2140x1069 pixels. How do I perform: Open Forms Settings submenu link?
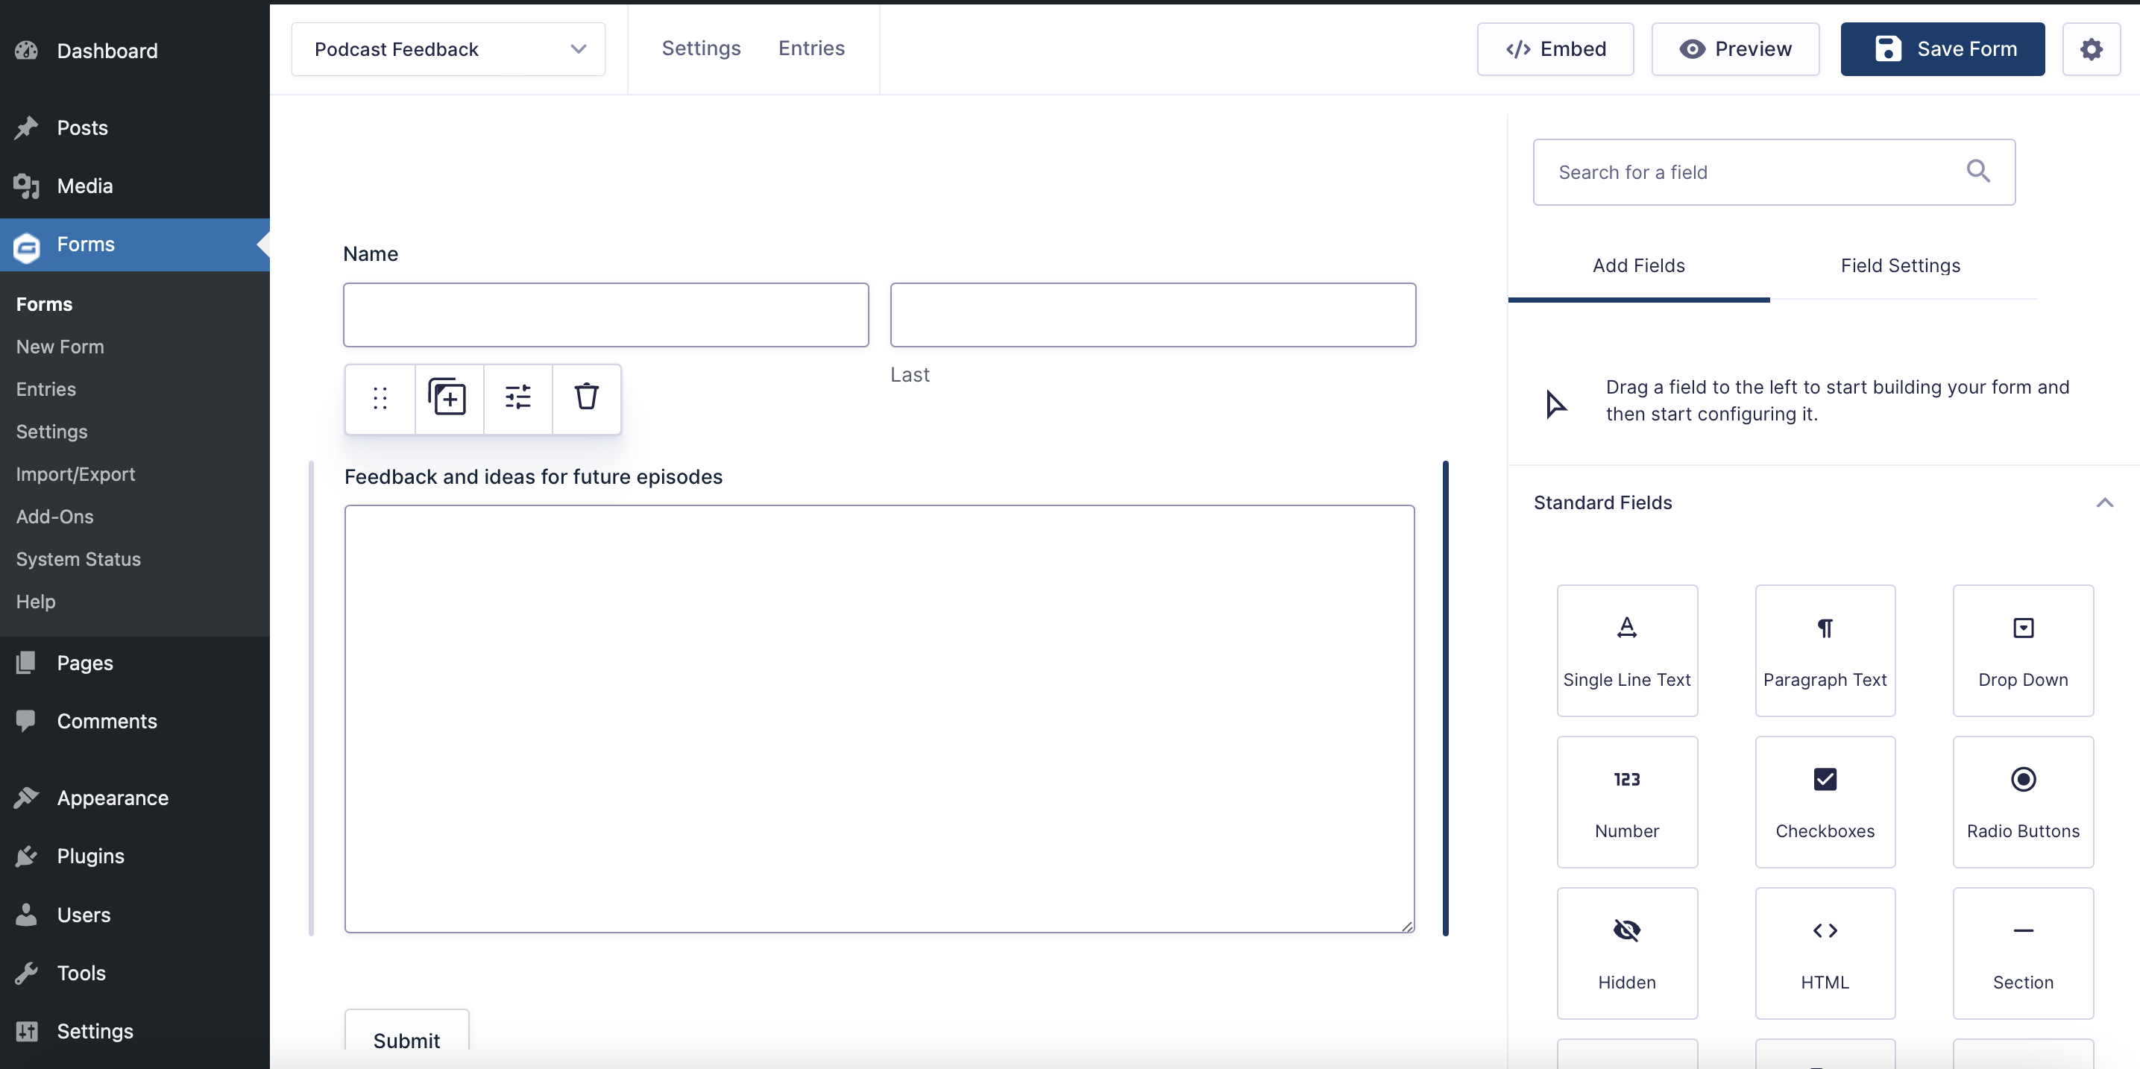click(51, 431)
